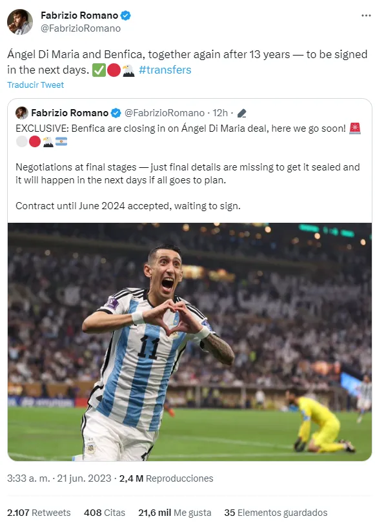Show the 21,6 mil Me gusta list
Screen dimensions: 375x523
175,512
